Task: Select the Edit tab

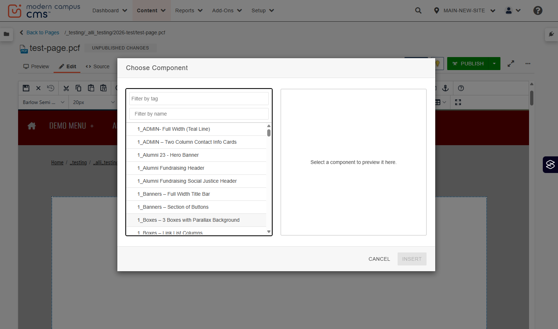Action: [67, 66]
